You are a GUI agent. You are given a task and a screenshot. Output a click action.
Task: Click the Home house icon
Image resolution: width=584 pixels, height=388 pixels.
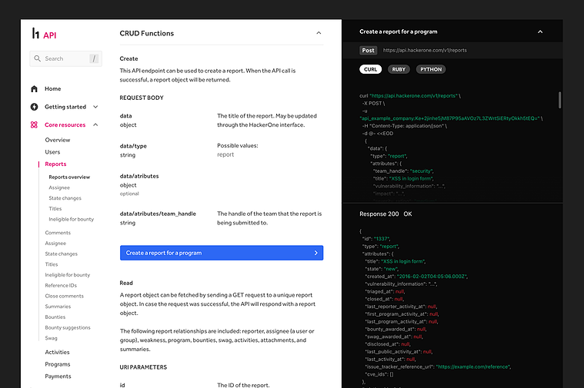[x=35, y=88]
